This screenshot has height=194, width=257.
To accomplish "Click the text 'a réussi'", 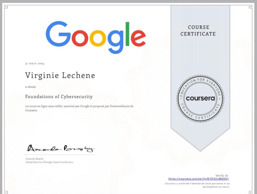I will tap(30, 87).
